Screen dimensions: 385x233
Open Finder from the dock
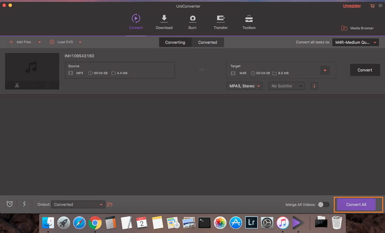[x=48, y=223]
